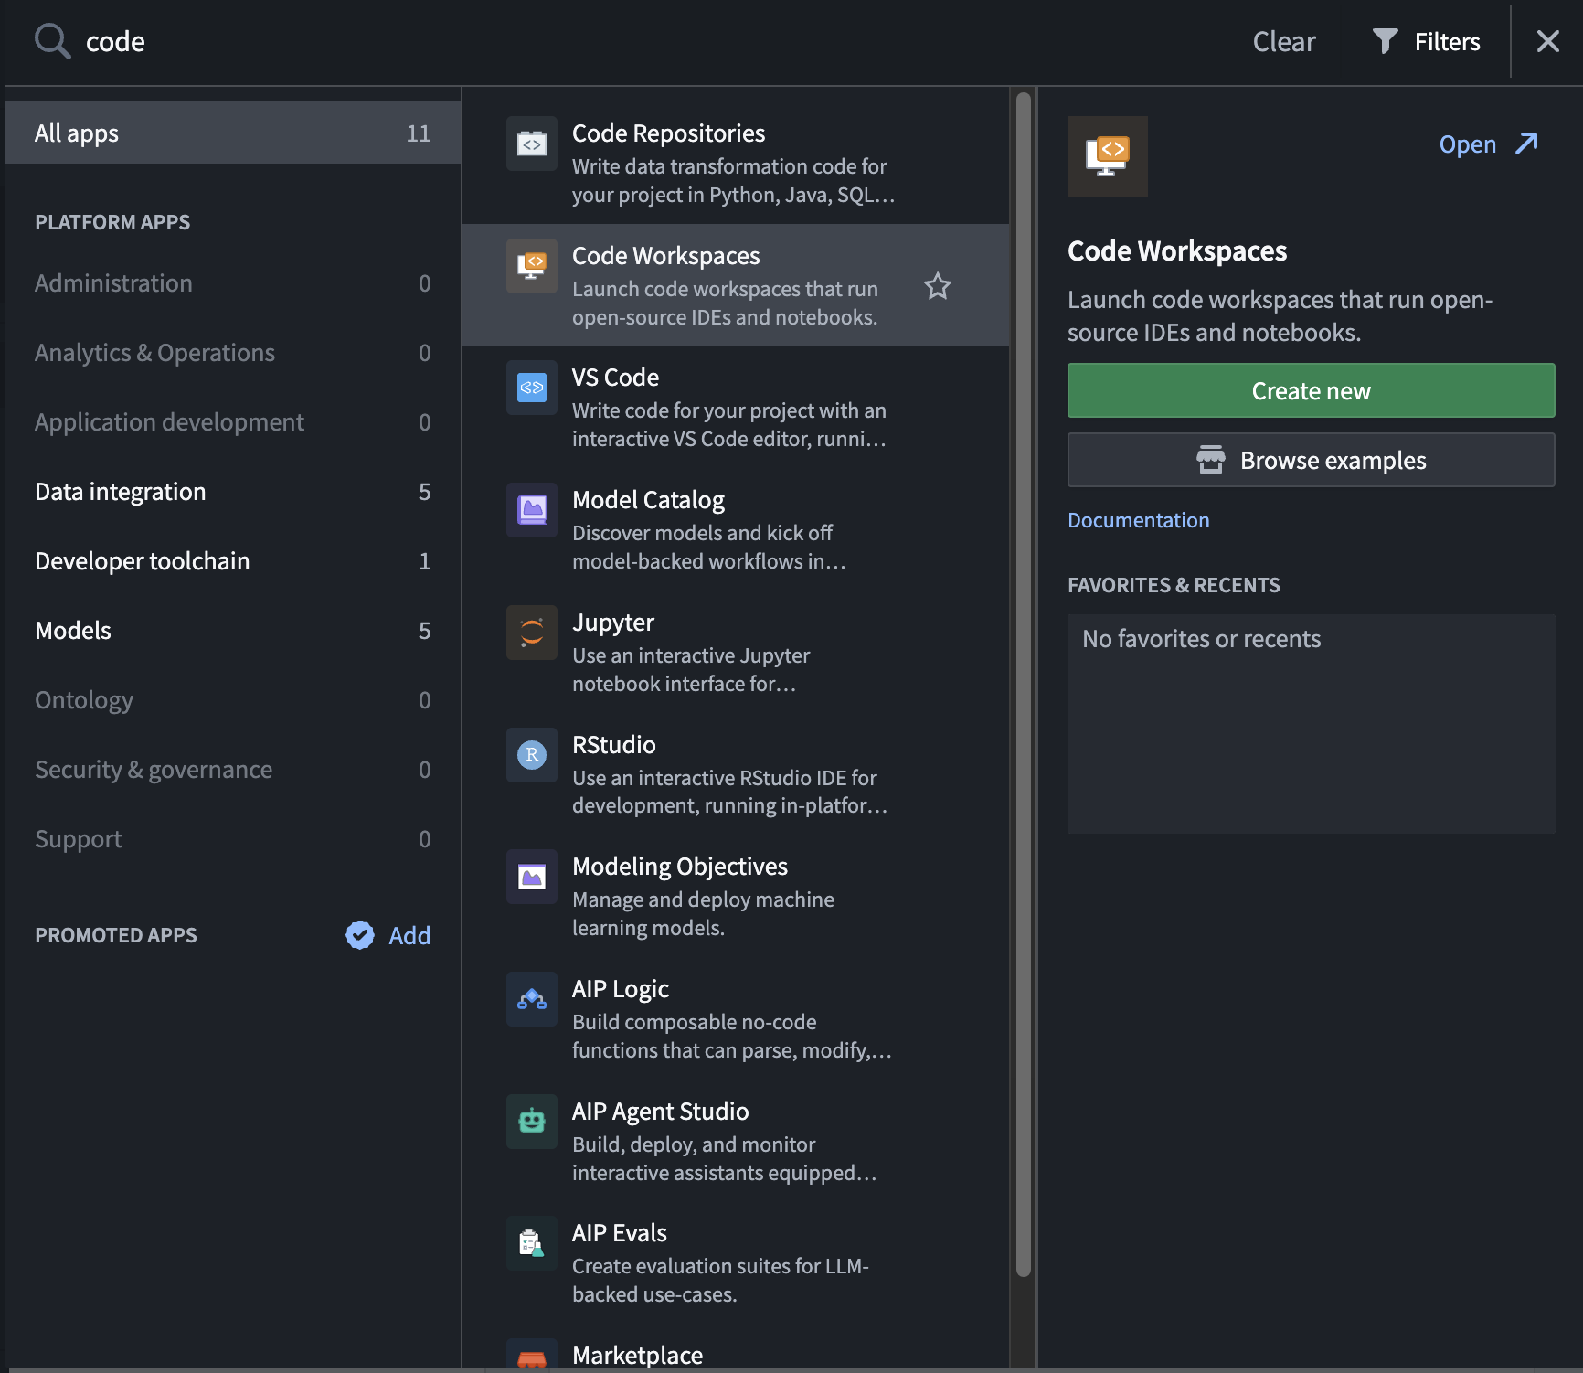Screen dimensions: 1583x1373
Task: Click the large Code Workspaces detail icon
Action: point(1108,156)
